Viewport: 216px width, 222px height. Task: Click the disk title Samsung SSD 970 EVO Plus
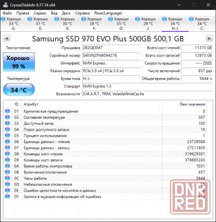108,39
